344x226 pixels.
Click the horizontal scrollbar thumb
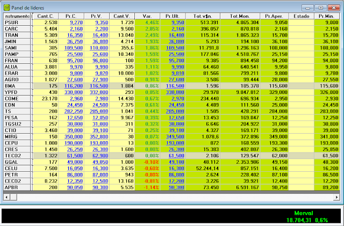click(13, 198)
